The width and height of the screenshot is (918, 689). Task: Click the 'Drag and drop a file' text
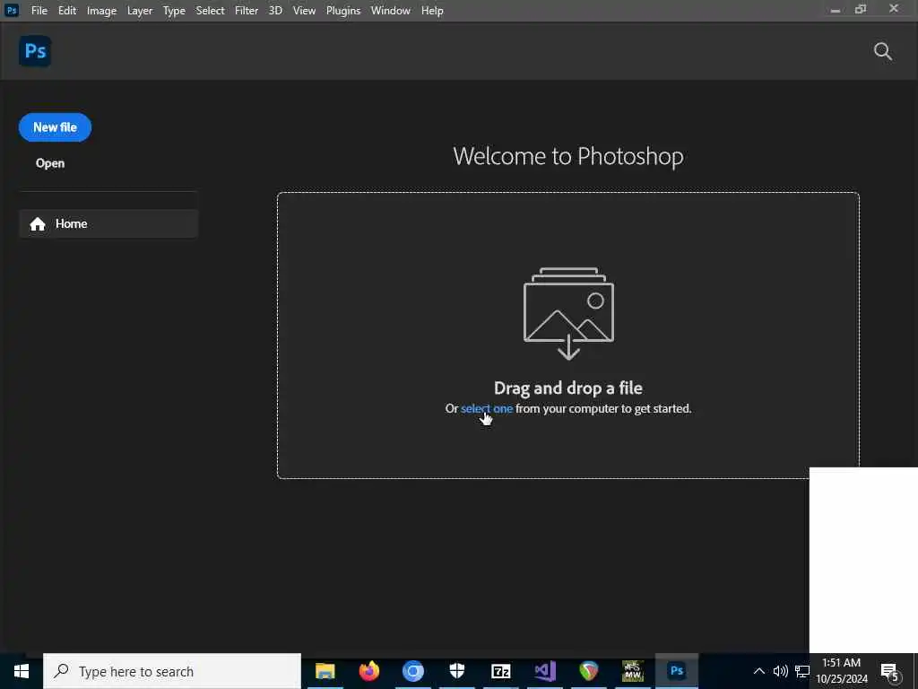(568, 388)
